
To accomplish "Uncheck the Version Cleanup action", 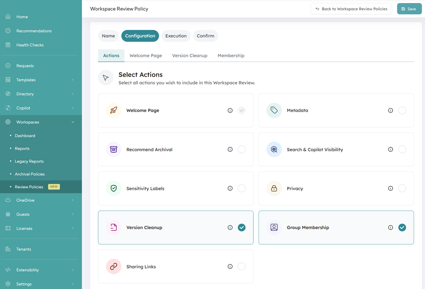I will (242, 228).
